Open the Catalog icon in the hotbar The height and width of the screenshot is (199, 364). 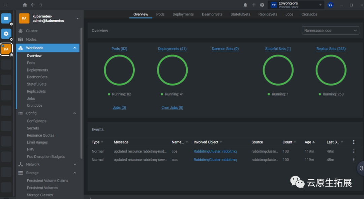[x=6, y=18]
